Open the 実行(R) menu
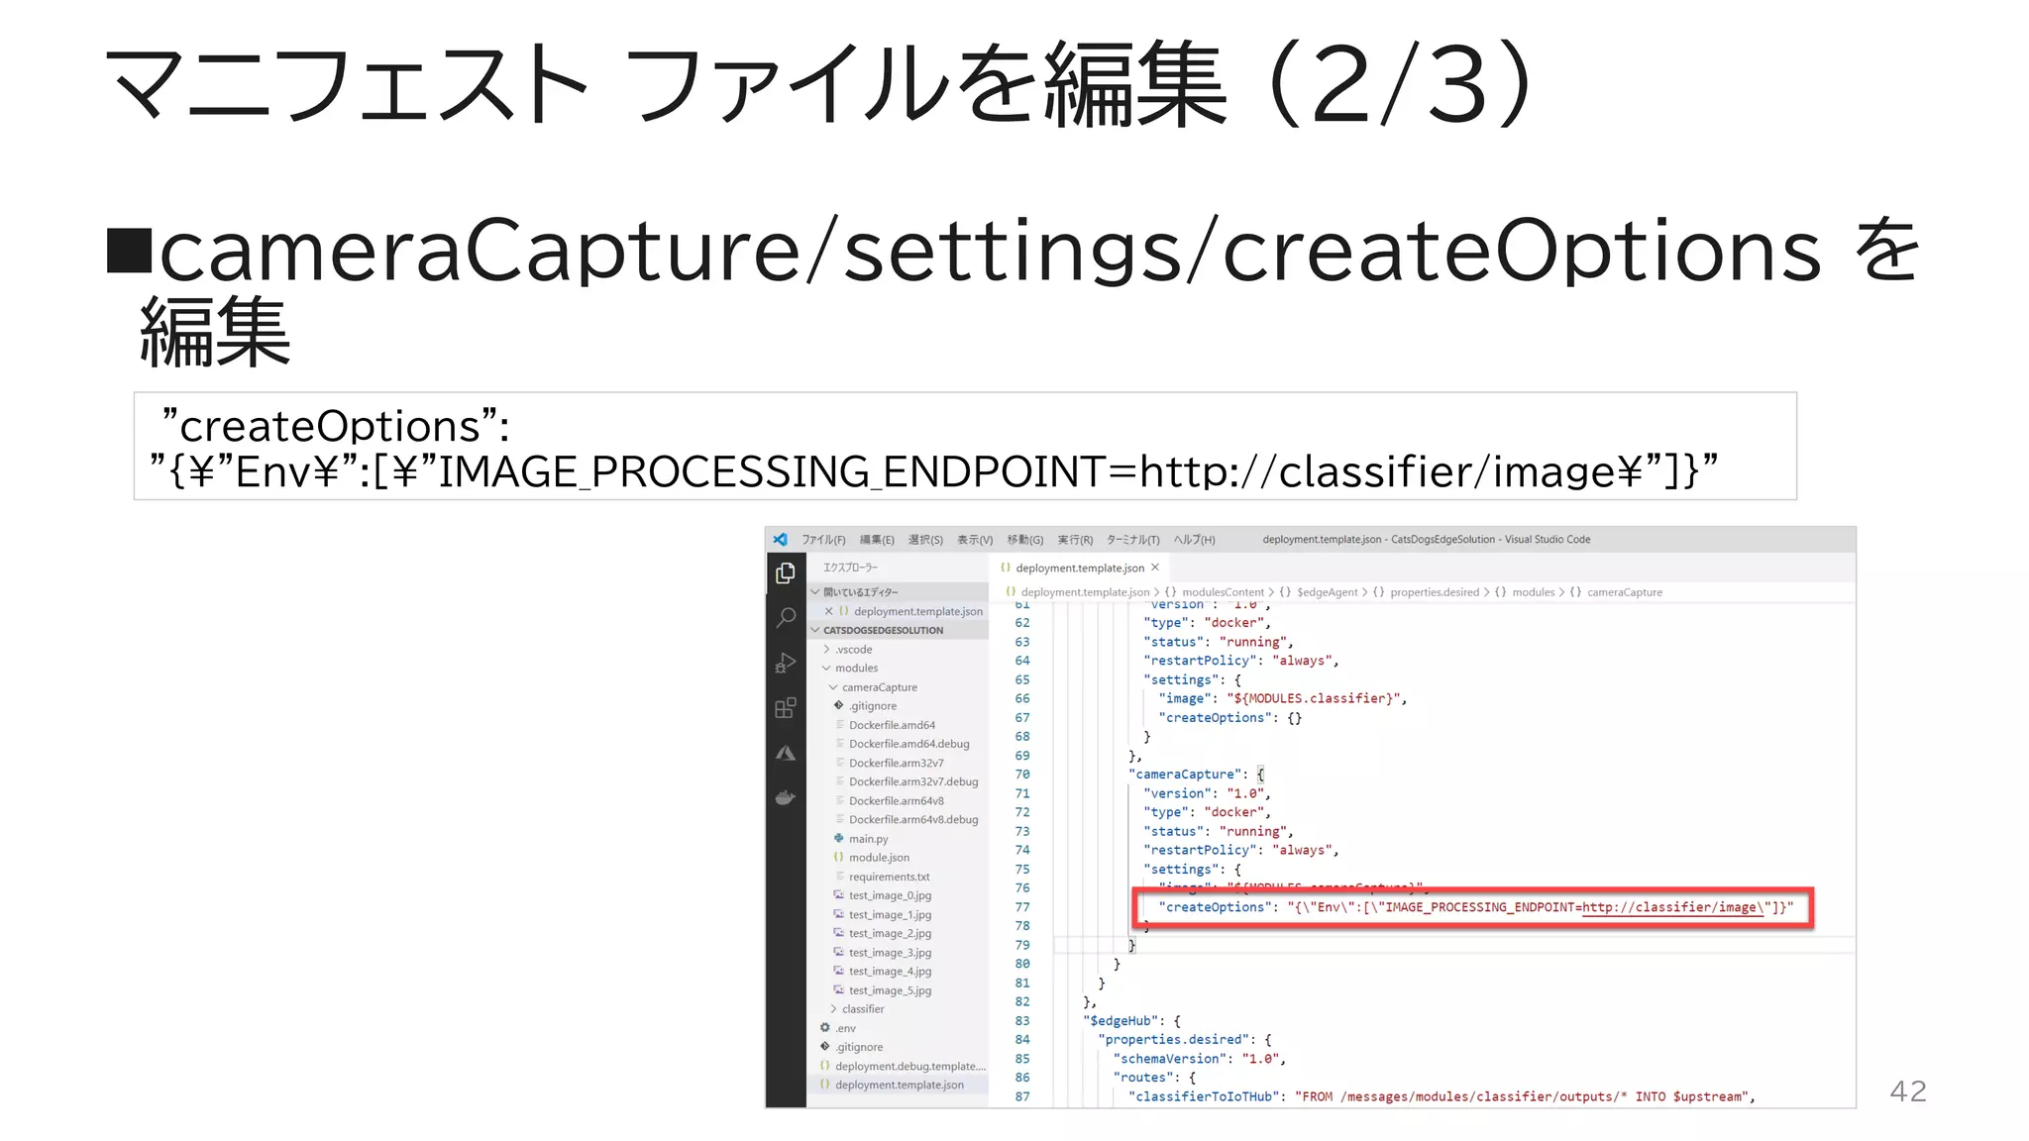The image size is (2029, 1141). pos(1075,540)
